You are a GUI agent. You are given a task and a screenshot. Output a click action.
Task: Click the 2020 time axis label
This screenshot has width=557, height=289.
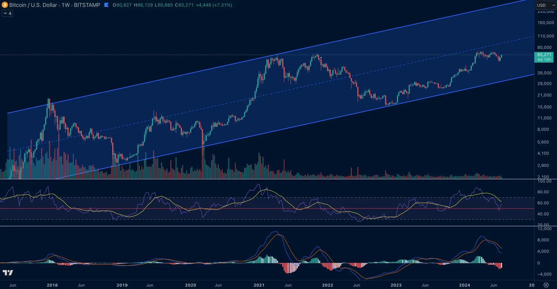pos(190,285)
